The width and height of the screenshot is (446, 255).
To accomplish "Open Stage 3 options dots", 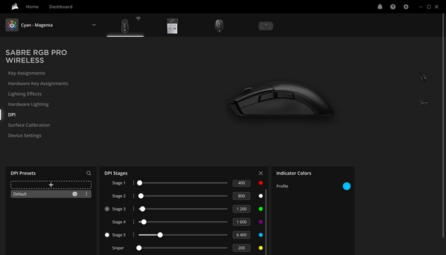I will [133, 209].
